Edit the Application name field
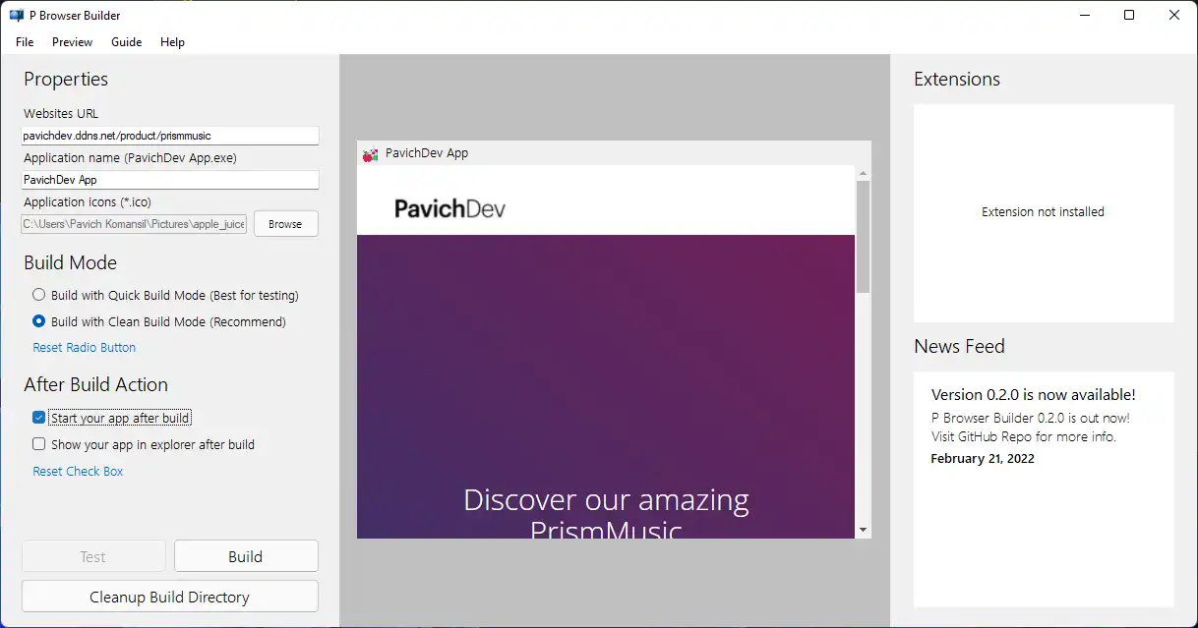This screenshot has height=628, width=1198. coord(170,180)
